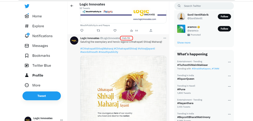Open the reply icon under the top tweet
The image size is (253, 121).
[x=82, y=30]
